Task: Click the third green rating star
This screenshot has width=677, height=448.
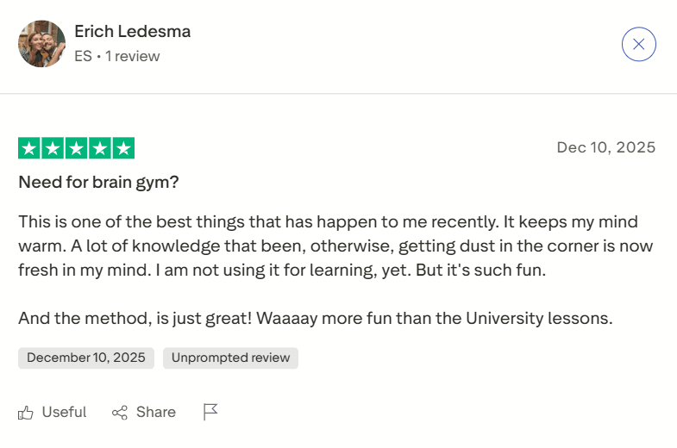Action: coord(76,148)
